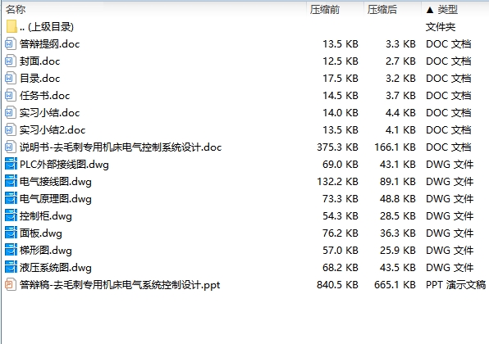The width and height of the screenshot is (489, 344).
Task: Click the DWG icon beside 面板.dwg
Action: 11,233
